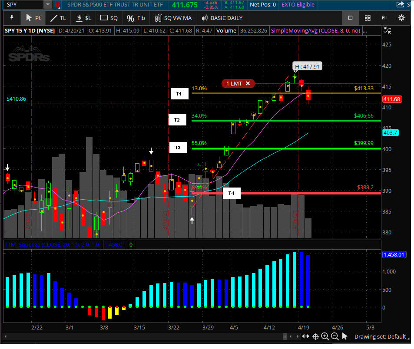Grab the horizontal time-axis scrollbar handle
The image size is (414, 349).
pyautogui.click(x=285, y=336)
